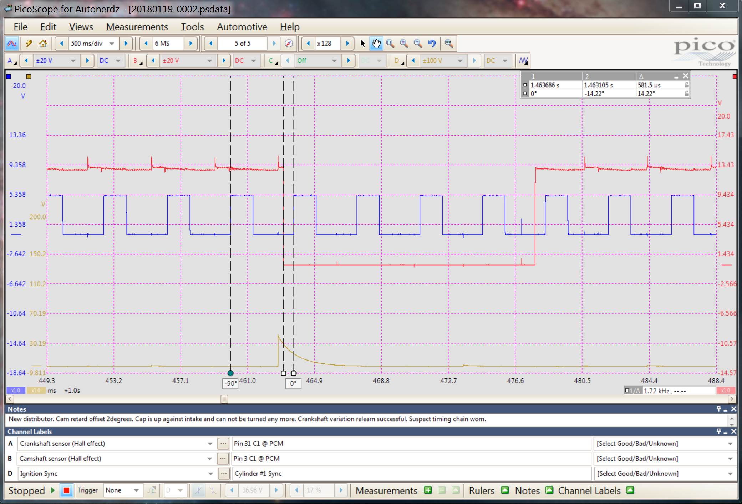Click the horizontal scrollbar thumb
Screen dimensions: 742x504
224,399
